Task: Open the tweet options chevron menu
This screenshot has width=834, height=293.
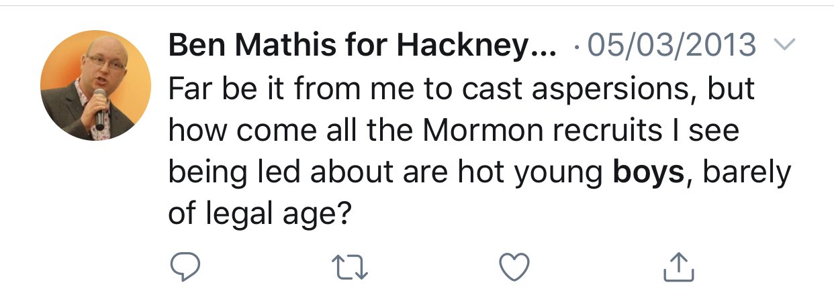Action: click(x=784, y=46)
